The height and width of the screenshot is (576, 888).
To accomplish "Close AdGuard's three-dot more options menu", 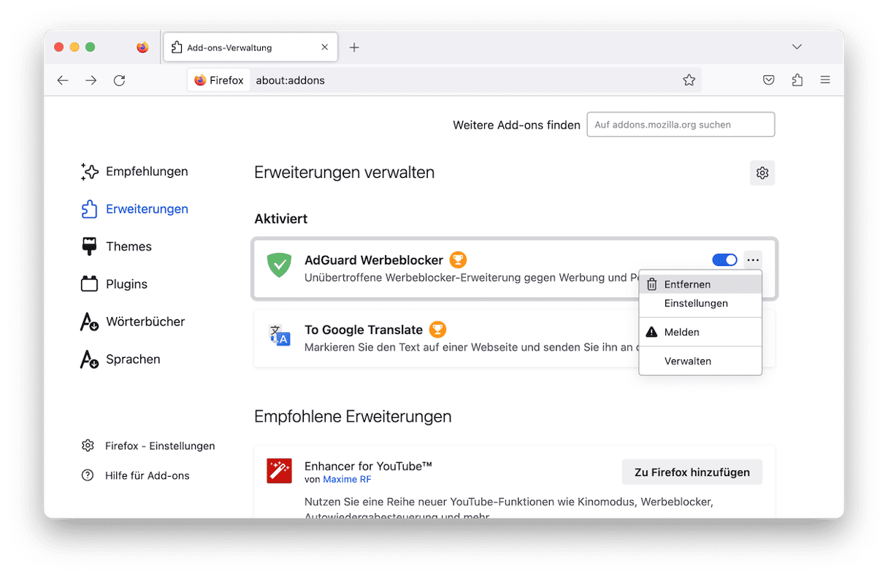I will pos(753,260).
